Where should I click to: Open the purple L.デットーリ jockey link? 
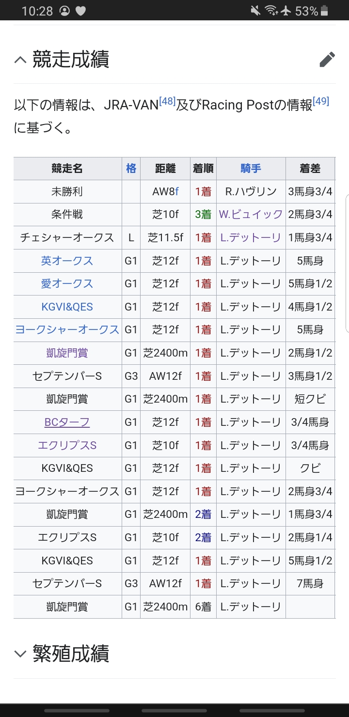coord(251,238)
